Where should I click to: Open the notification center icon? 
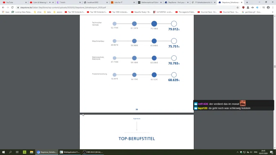(272, 152)
